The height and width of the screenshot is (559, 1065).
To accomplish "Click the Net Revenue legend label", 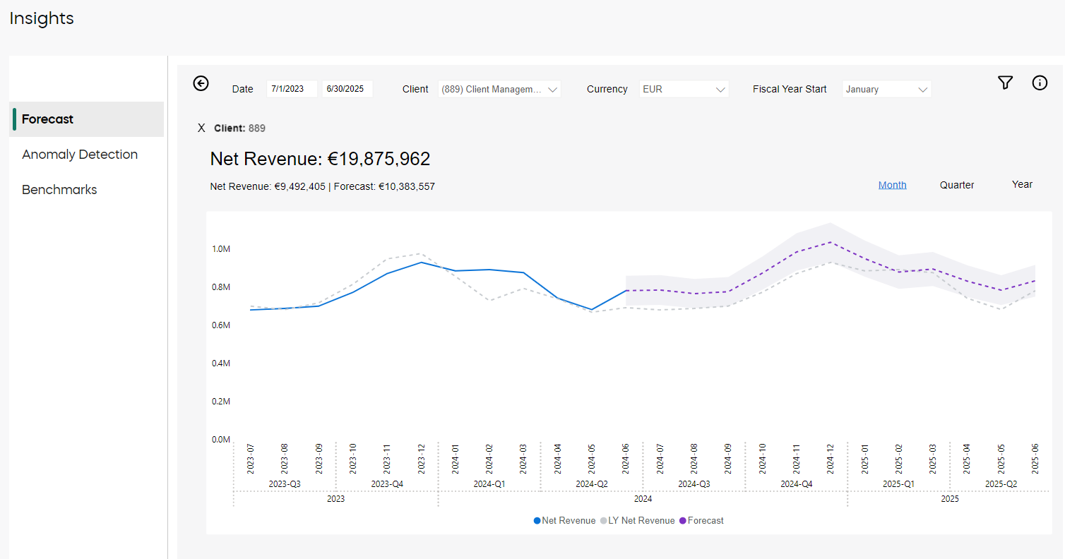I will point(569,521).
